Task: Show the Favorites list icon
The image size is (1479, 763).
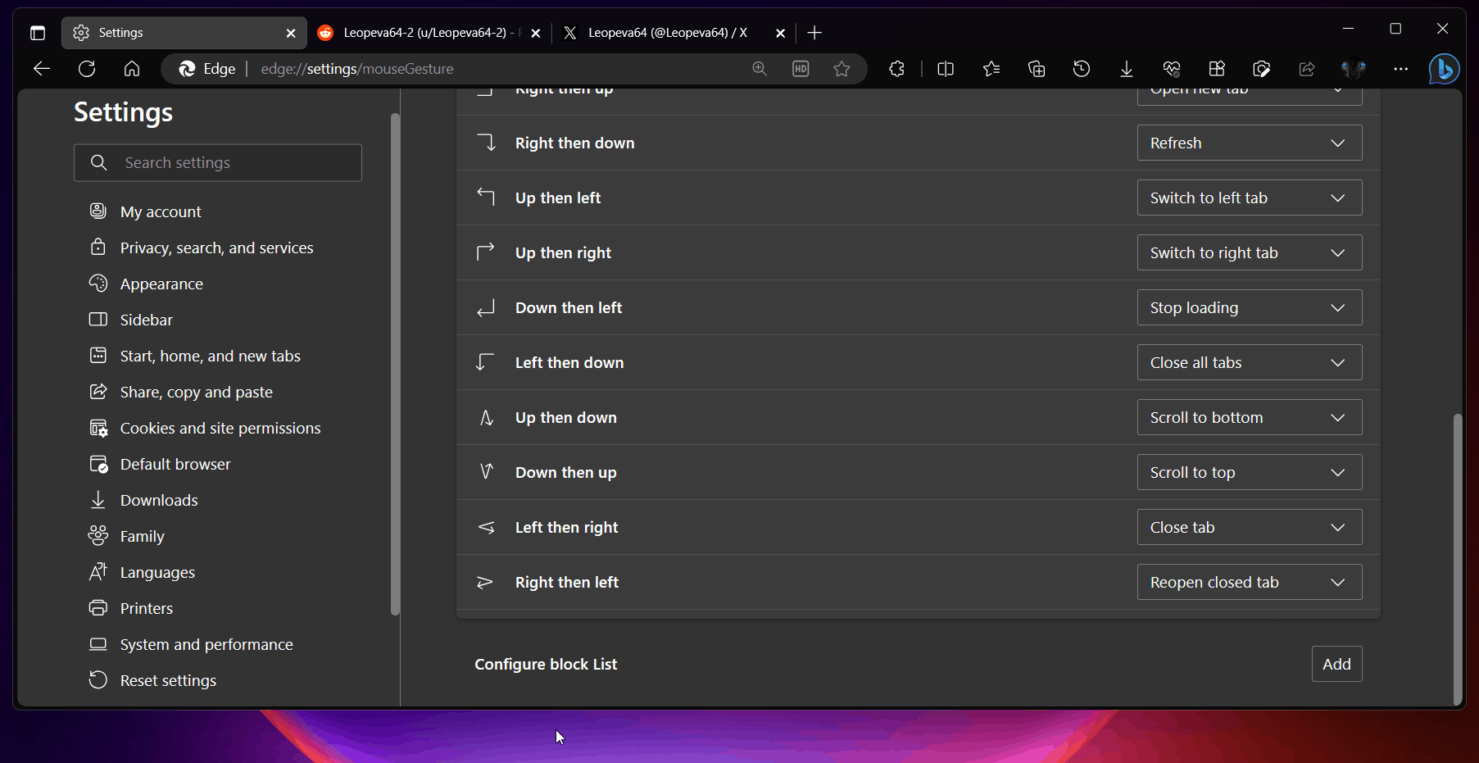Action: point(991,69)
